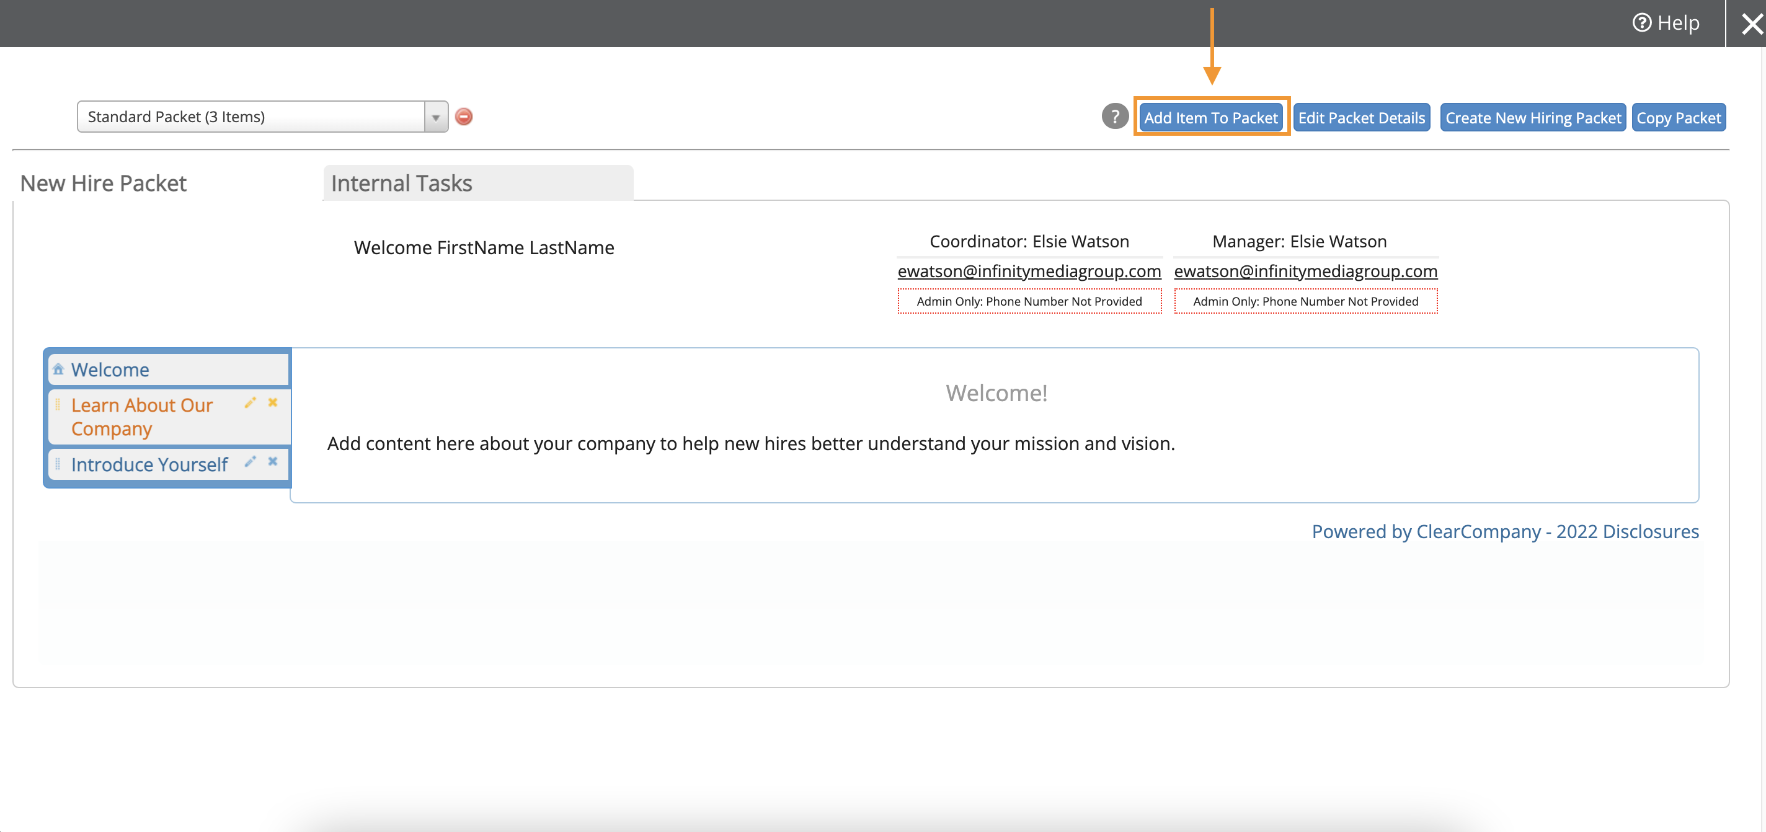Remove the Introduce Yourself item
Image resolution: width=1766 pixels, height=832 pixels.
tap(273, 462)
